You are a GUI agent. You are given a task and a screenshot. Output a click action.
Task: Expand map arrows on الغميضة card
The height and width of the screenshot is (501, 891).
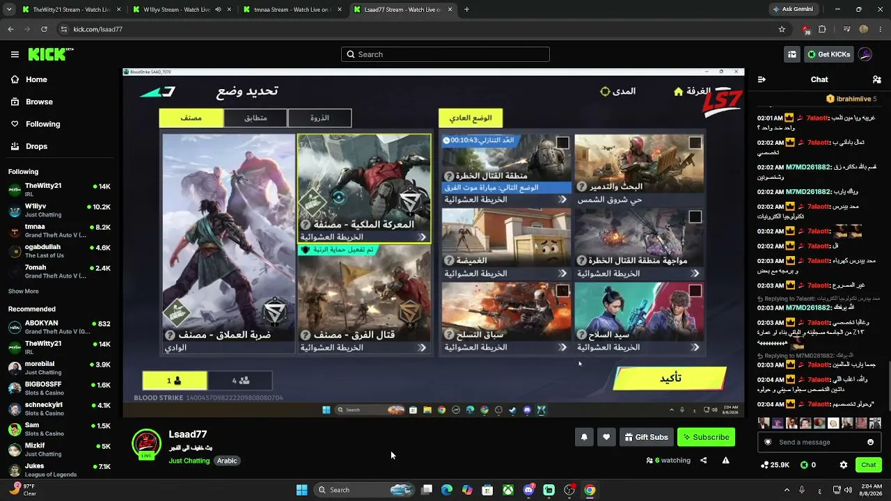point(562,273)
